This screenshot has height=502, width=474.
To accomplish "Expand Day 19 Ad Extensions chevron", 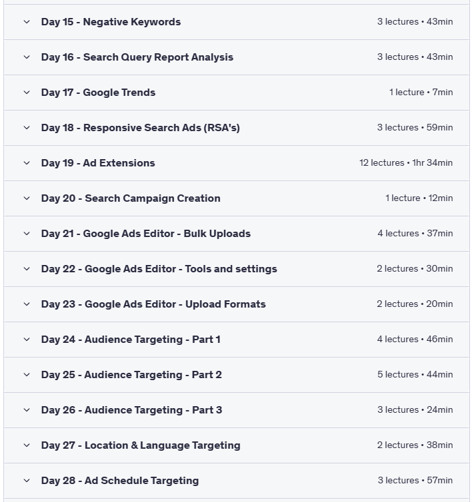I will (27, 163).
